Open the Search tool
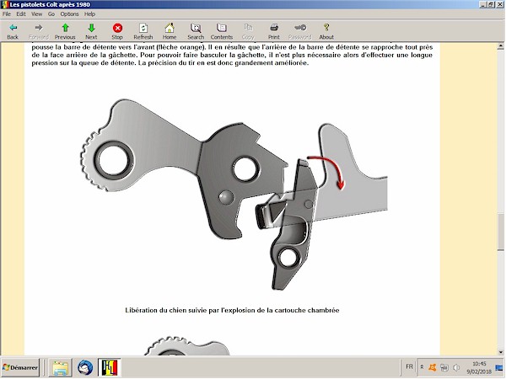Screen dimensions: 506x379 point(196,31)
